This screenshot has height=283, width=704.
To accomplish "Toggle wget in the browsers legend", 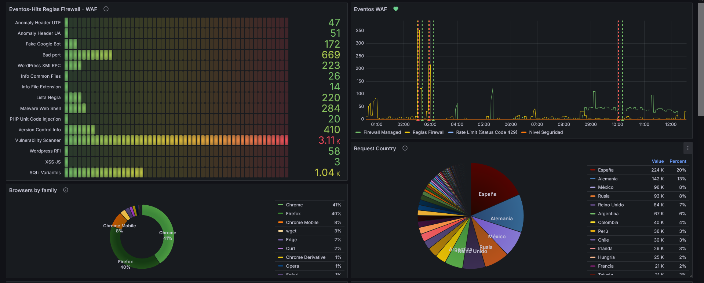I will click(291, 231).
